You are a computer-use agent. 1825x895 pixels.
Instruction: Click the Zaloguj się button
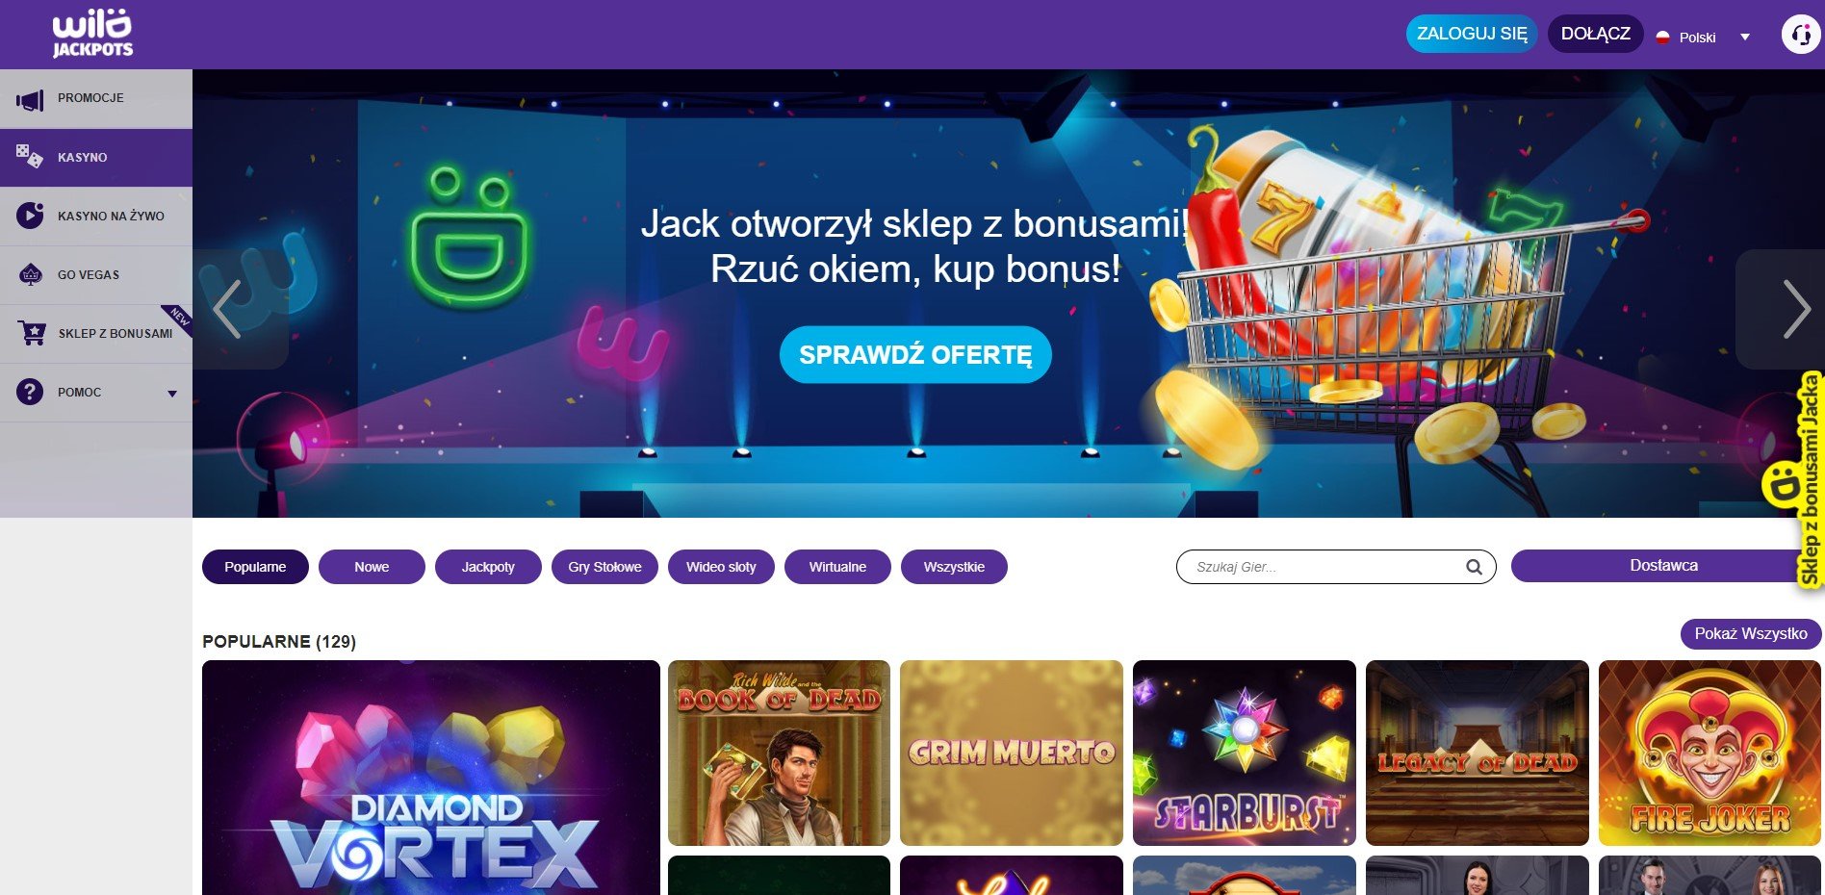click(1472, 34)
